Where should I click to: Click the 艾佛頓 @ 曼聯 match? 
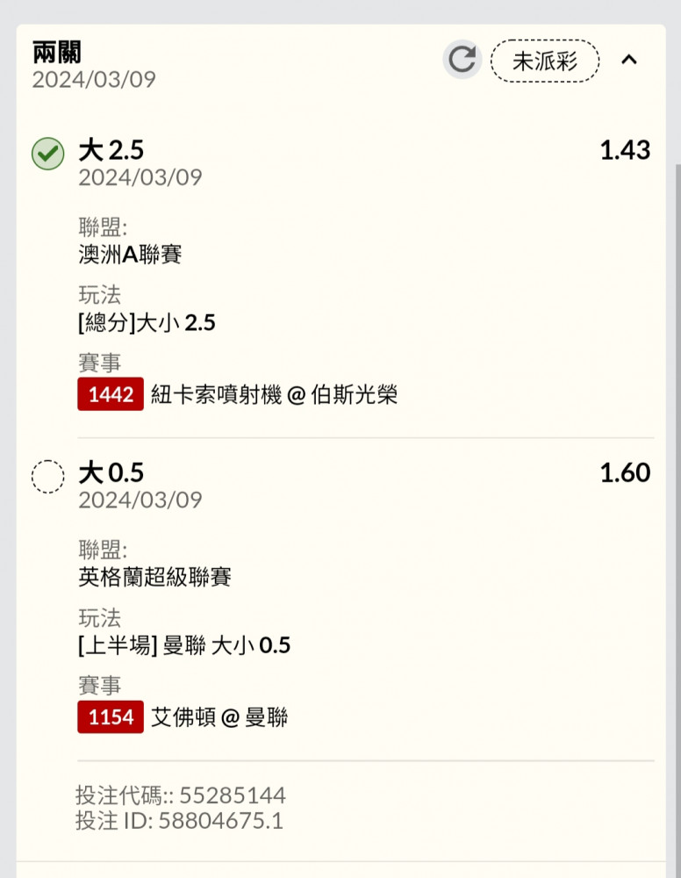coord(219,717)
